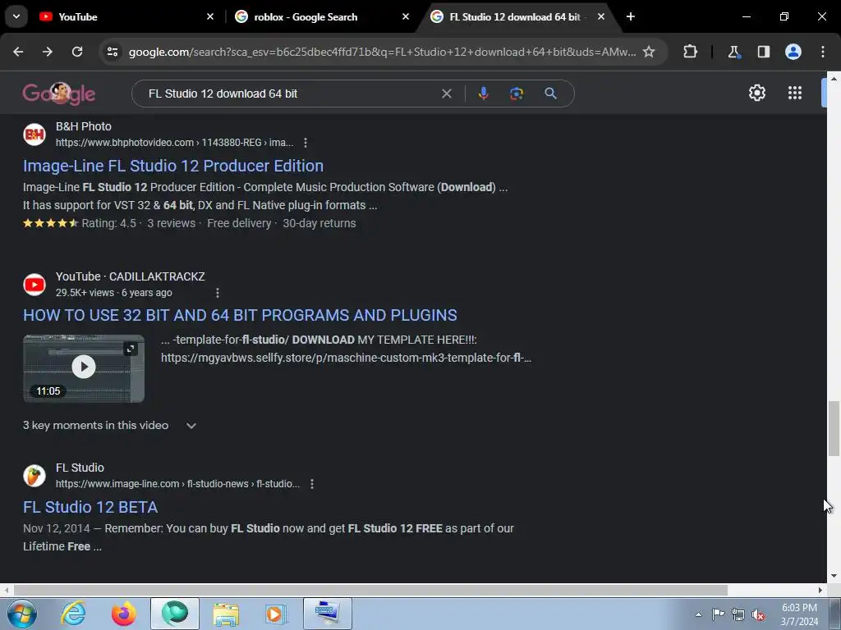The height and width of the screenshot is (630, 841).
Task: Click the vertical scrollbar thumb
Action: point(834,428)
